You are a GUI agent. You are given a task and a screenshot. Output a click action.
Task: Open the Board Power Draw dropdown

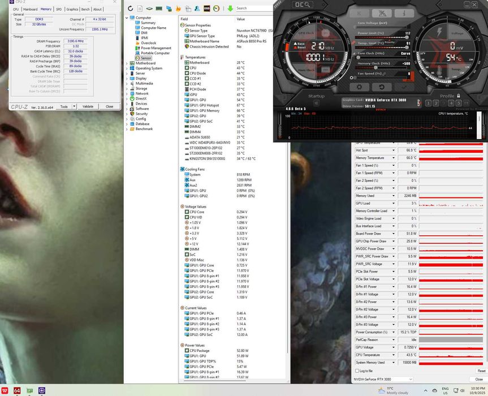[x=394, y=234]
